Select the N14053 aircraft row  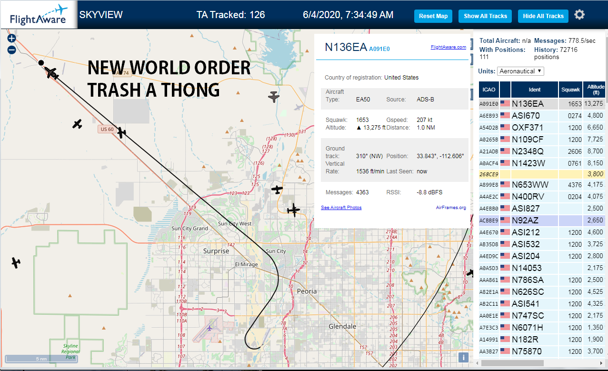point(542,268)
